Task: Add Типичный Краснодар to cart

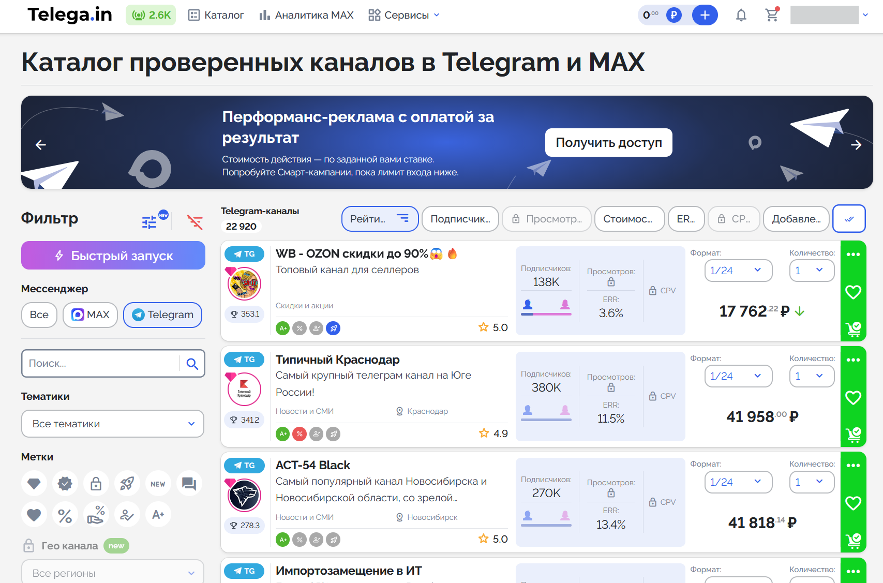Action: [x=853, y=435]
